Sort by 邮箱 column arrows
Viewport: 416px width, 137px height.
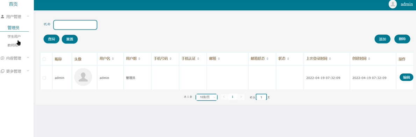[219, 59]
